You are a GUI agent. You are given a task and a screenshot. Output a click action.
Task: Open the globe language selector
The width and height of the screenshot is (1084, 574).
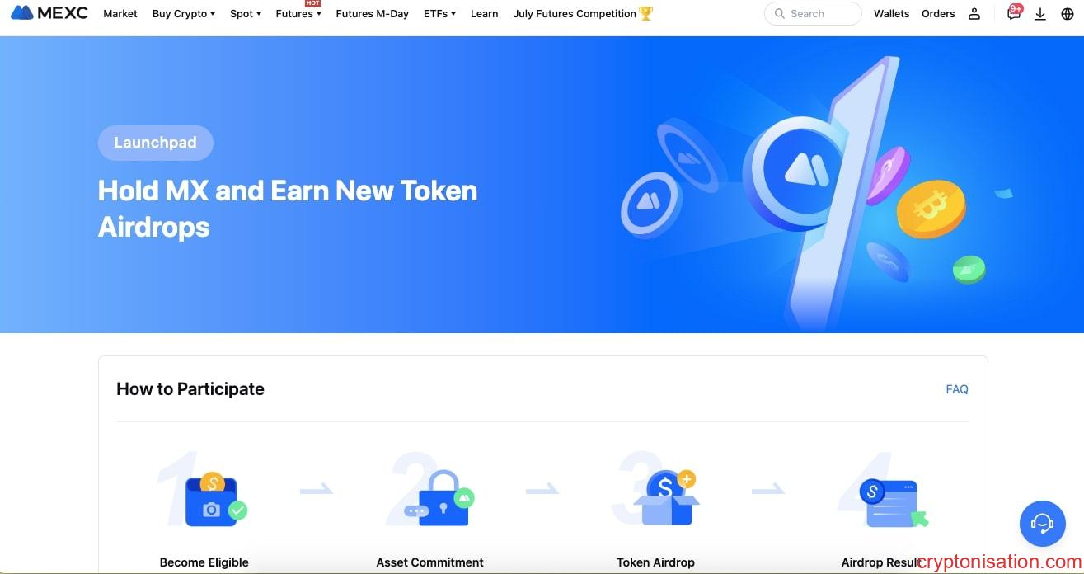[x=1068, y=14]
